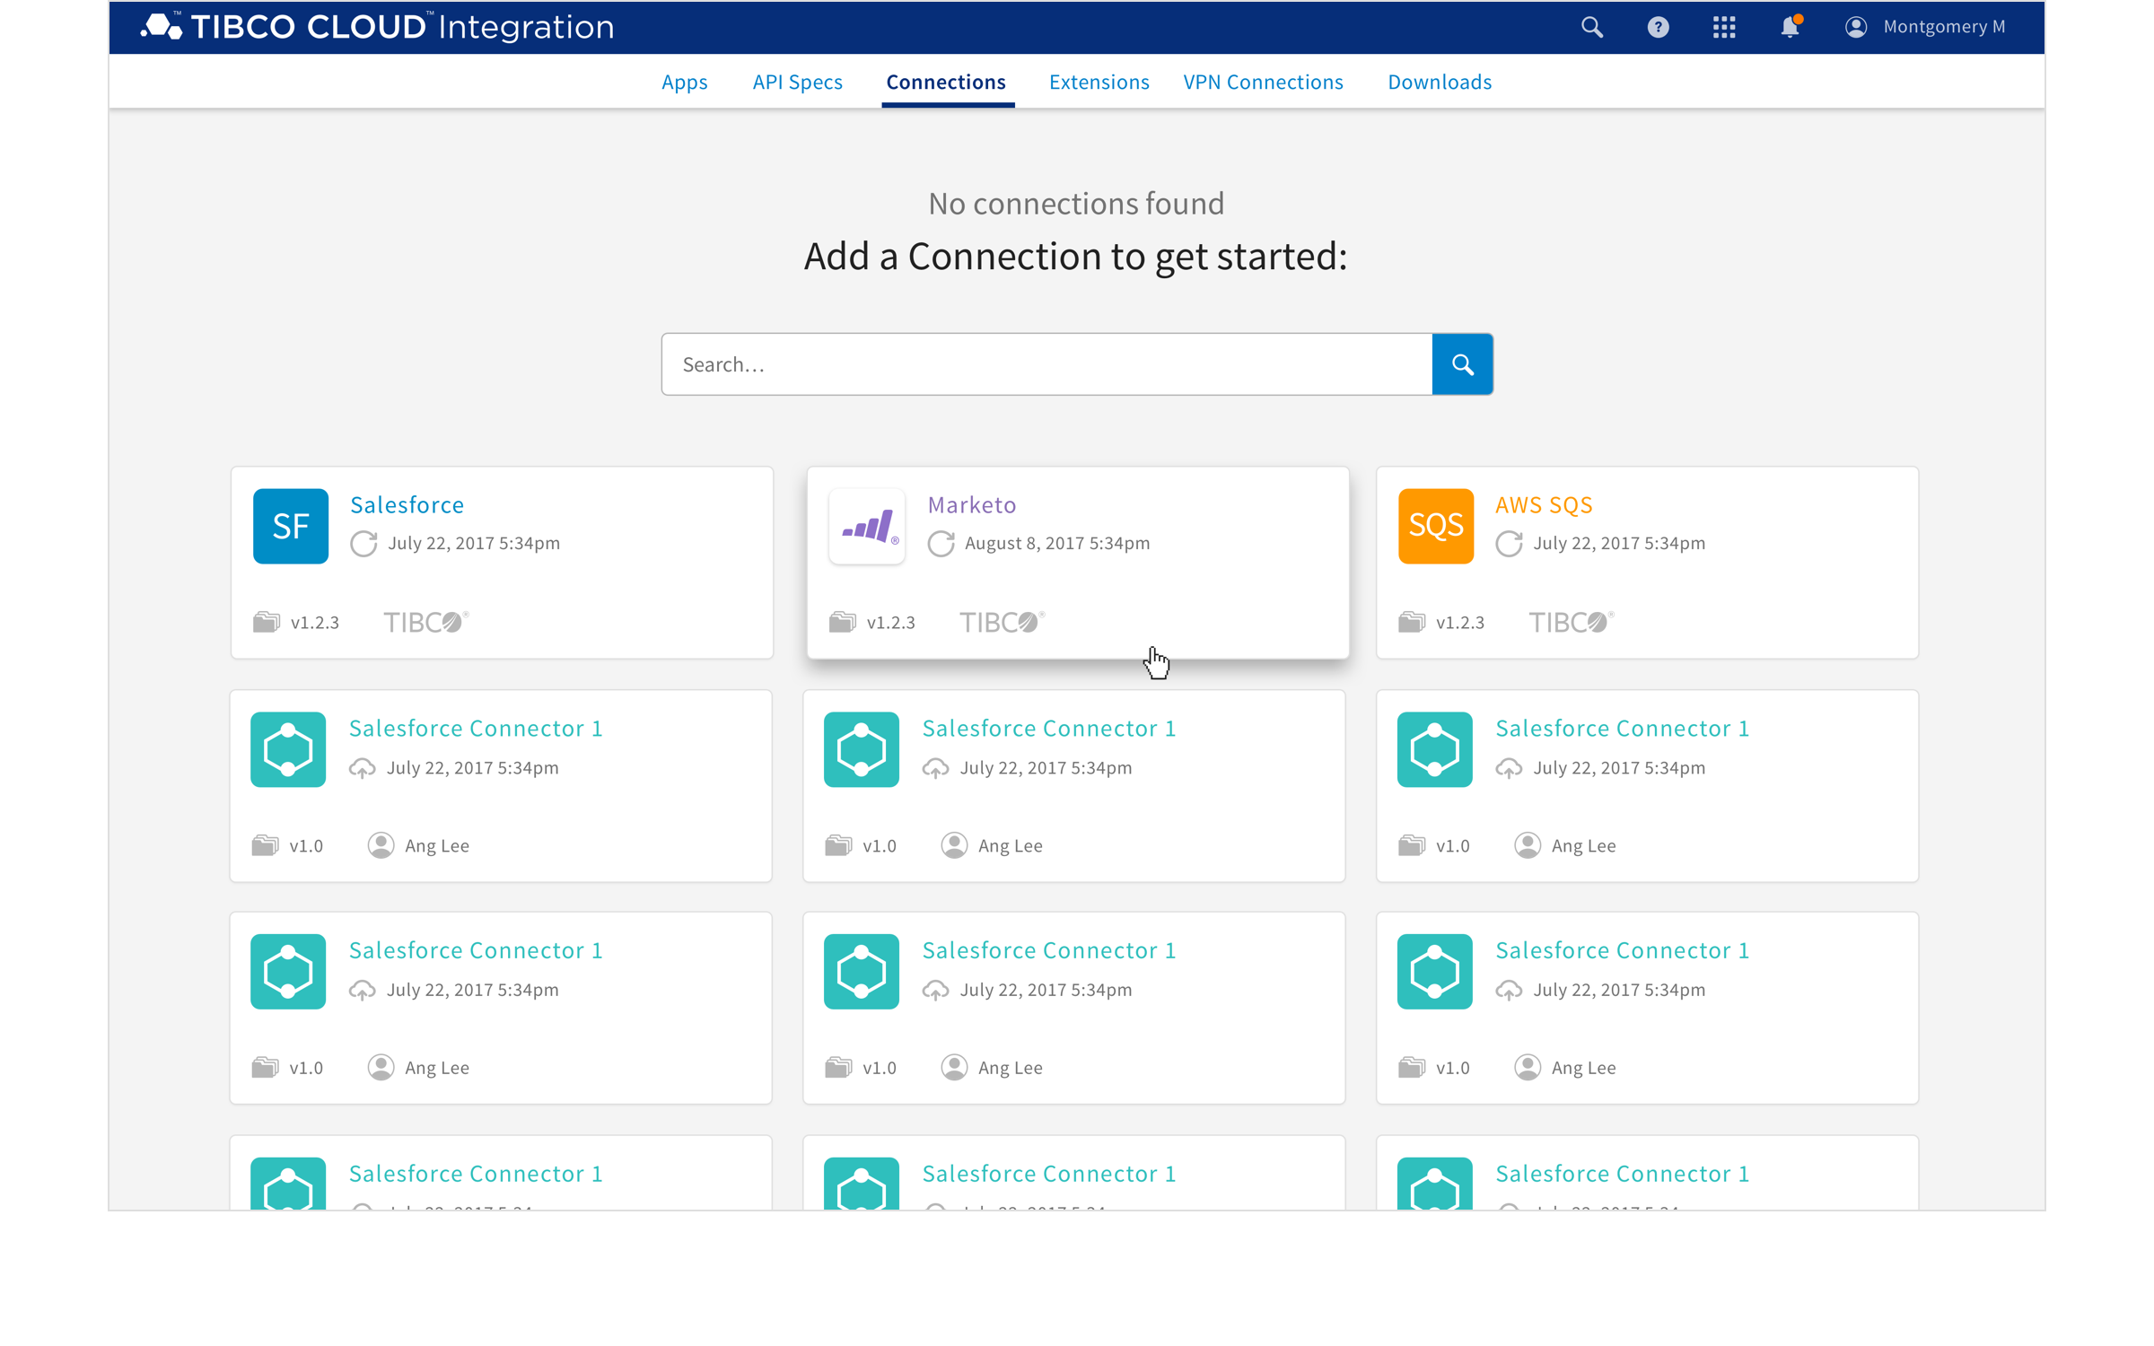Click teal connector icon, third row middle card
The width and height of the screenshot is (2154, 1346).
click(862, 972)
